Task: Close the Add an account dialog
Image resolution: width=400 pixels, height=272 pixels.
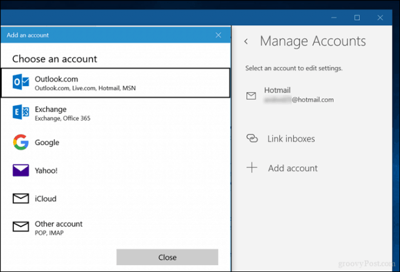Action: [x=218, y=35]
